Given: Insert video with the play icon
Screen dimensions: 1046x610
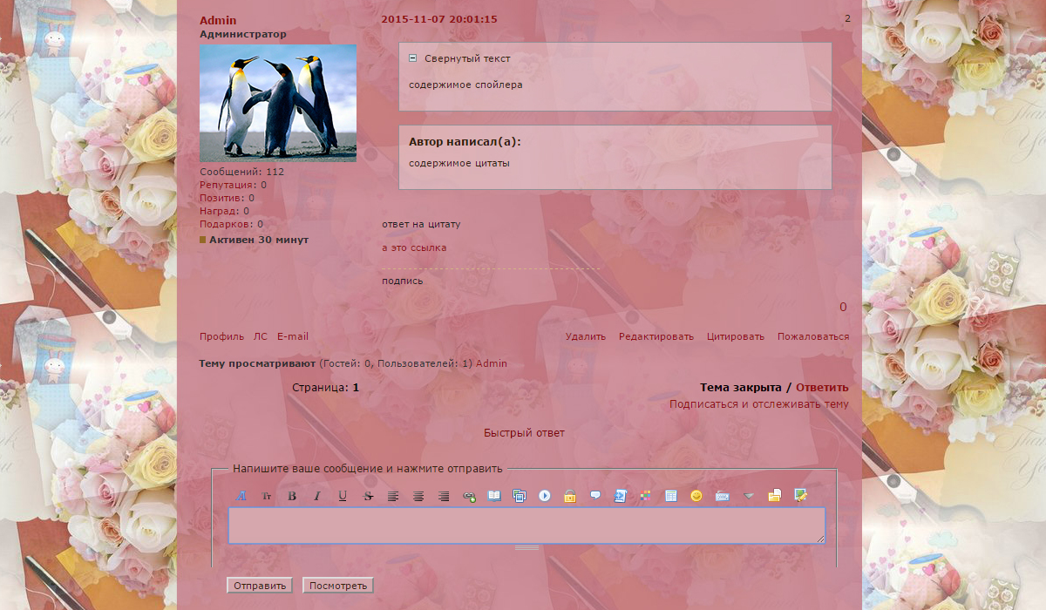Looking at the screenshot, I should 545,496.
